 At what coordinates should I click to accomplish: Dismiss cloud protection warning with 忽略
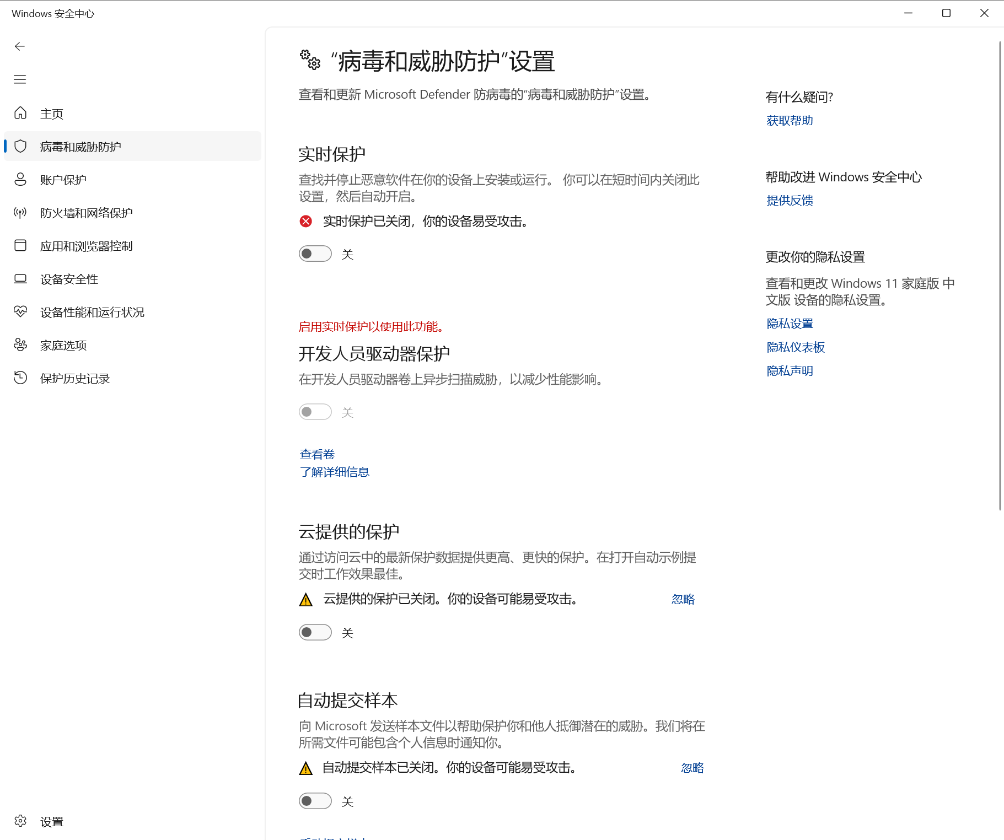pyautogui.click(x=683, y=599)
